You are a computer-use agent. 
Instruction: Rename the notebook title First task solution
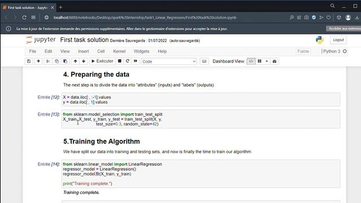pos(84,40)
